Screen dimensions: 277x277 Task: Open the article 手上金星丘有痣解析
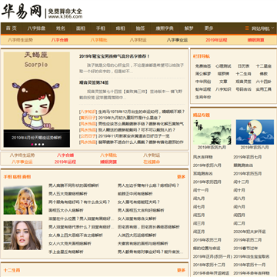66,252
